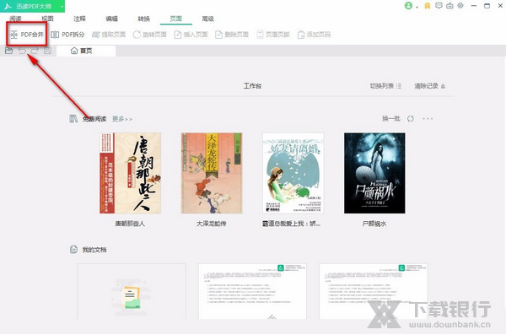
Task: Switch to the 页面 ribbon tab
Action: [x=176, y=19]
